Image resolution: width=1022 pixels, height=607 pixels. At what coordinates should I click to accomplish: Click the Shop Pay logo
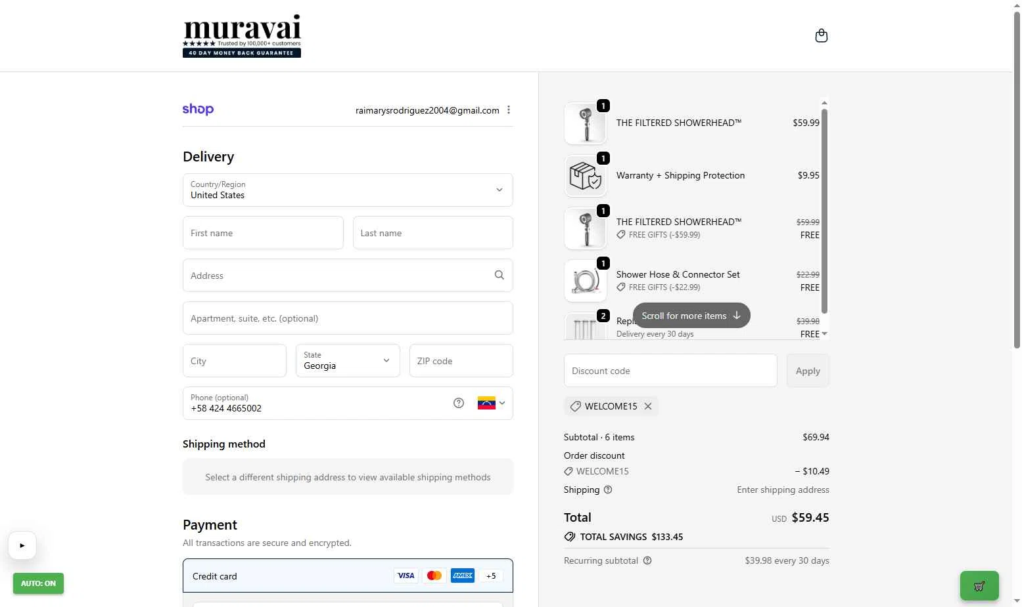[x=198, y=110]
